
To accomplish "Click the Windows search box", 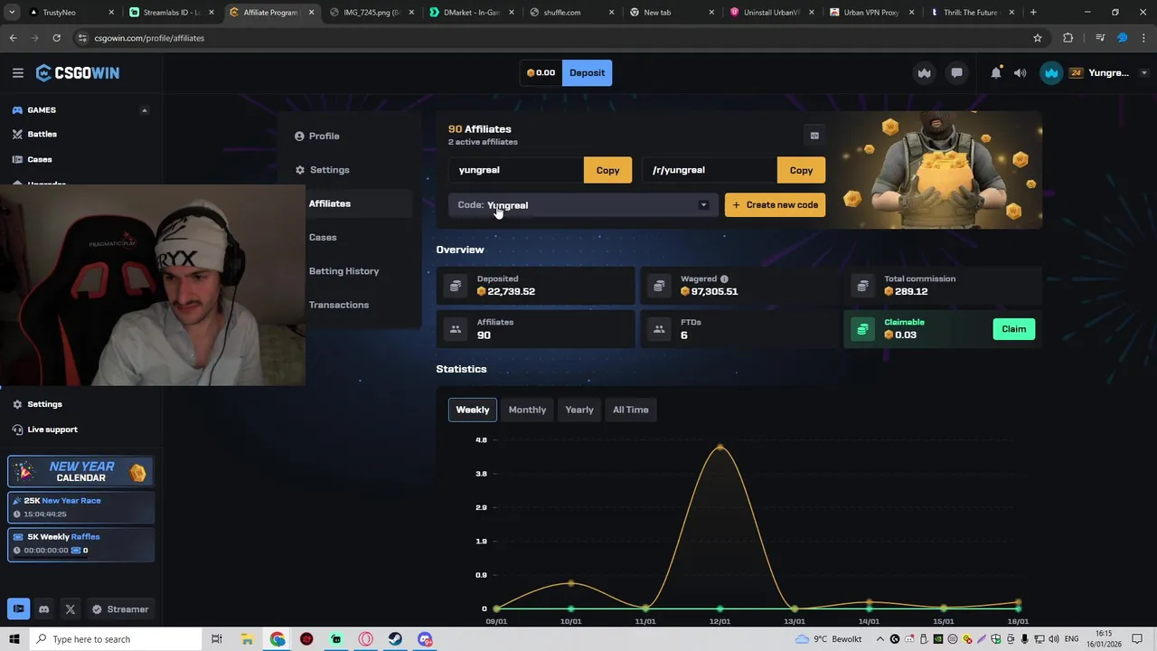I will [x=116, y=639].
